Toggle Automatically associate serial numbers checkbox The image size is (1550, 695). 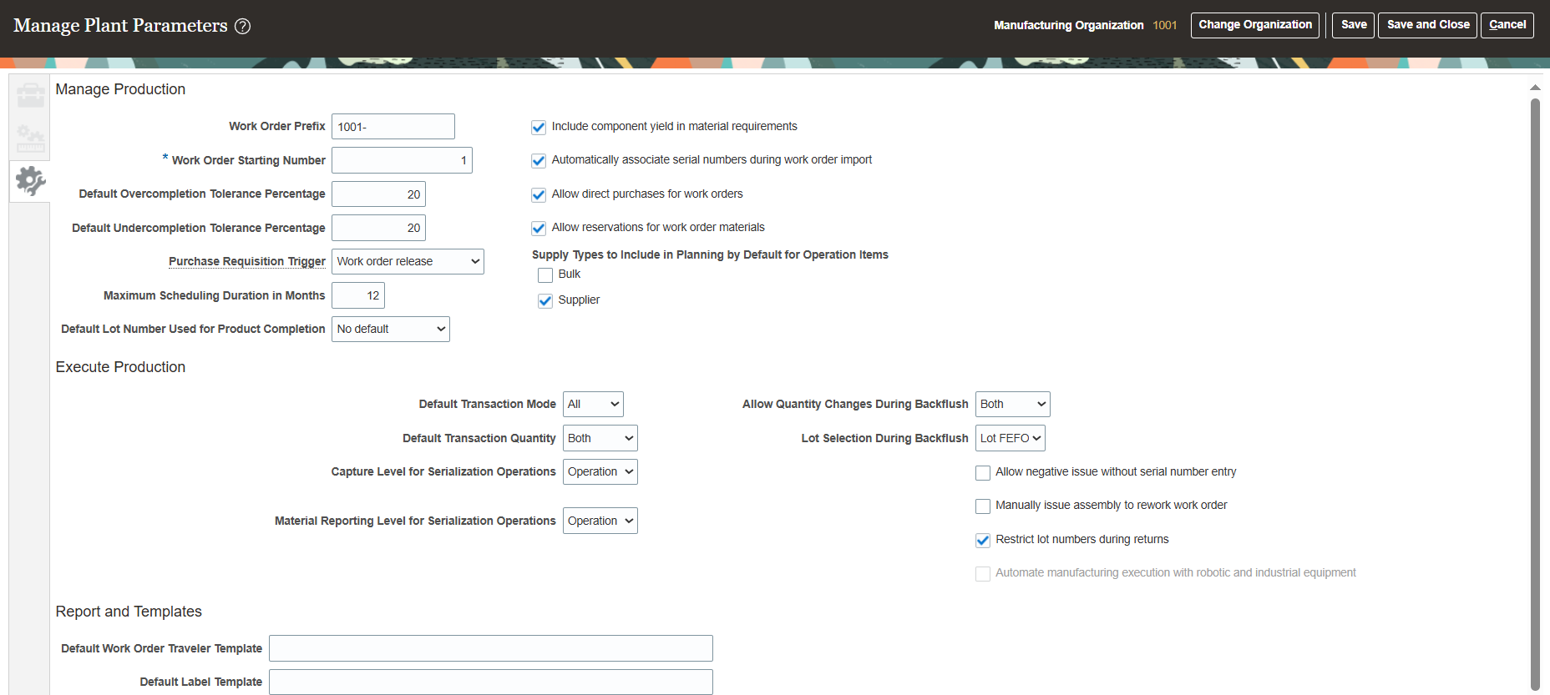click(539, 161)
